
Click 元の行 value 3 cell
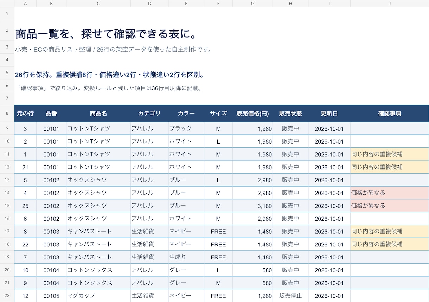pyautogui.click(x=25, y=128)
